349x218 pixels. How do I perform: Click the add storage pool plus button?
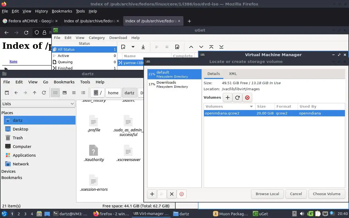point(152,194)
